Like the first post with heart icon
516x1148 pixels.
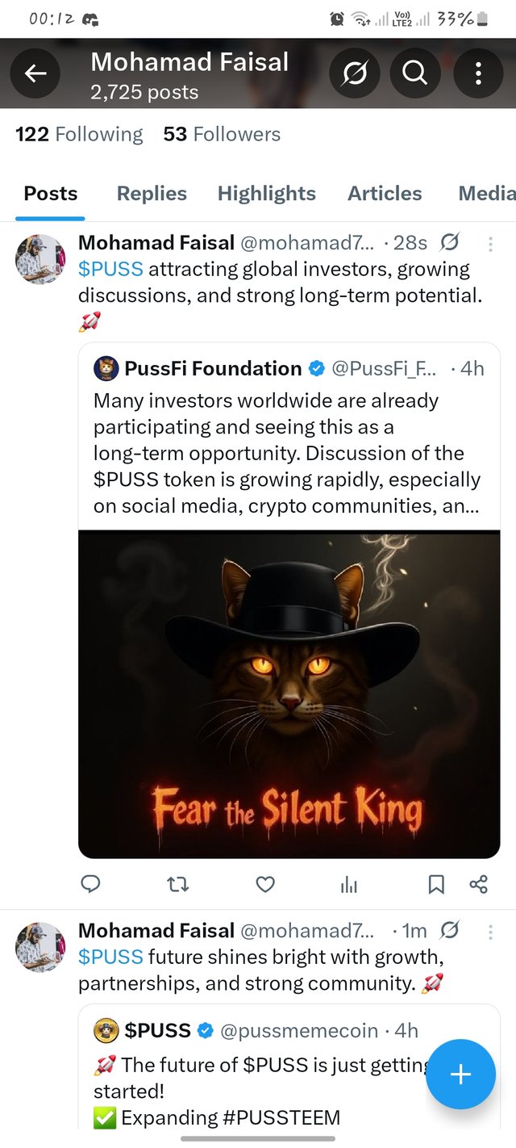[x=265, y=885]
